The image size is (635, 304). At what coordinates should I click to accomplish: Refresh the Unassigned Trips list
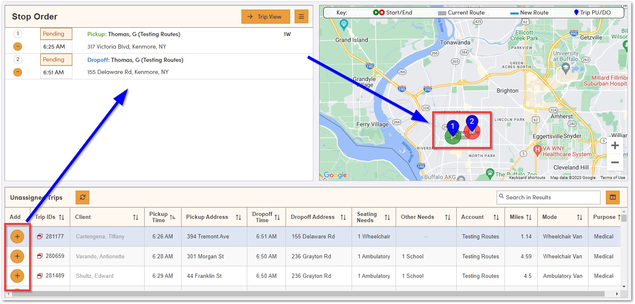click(82, 197)
